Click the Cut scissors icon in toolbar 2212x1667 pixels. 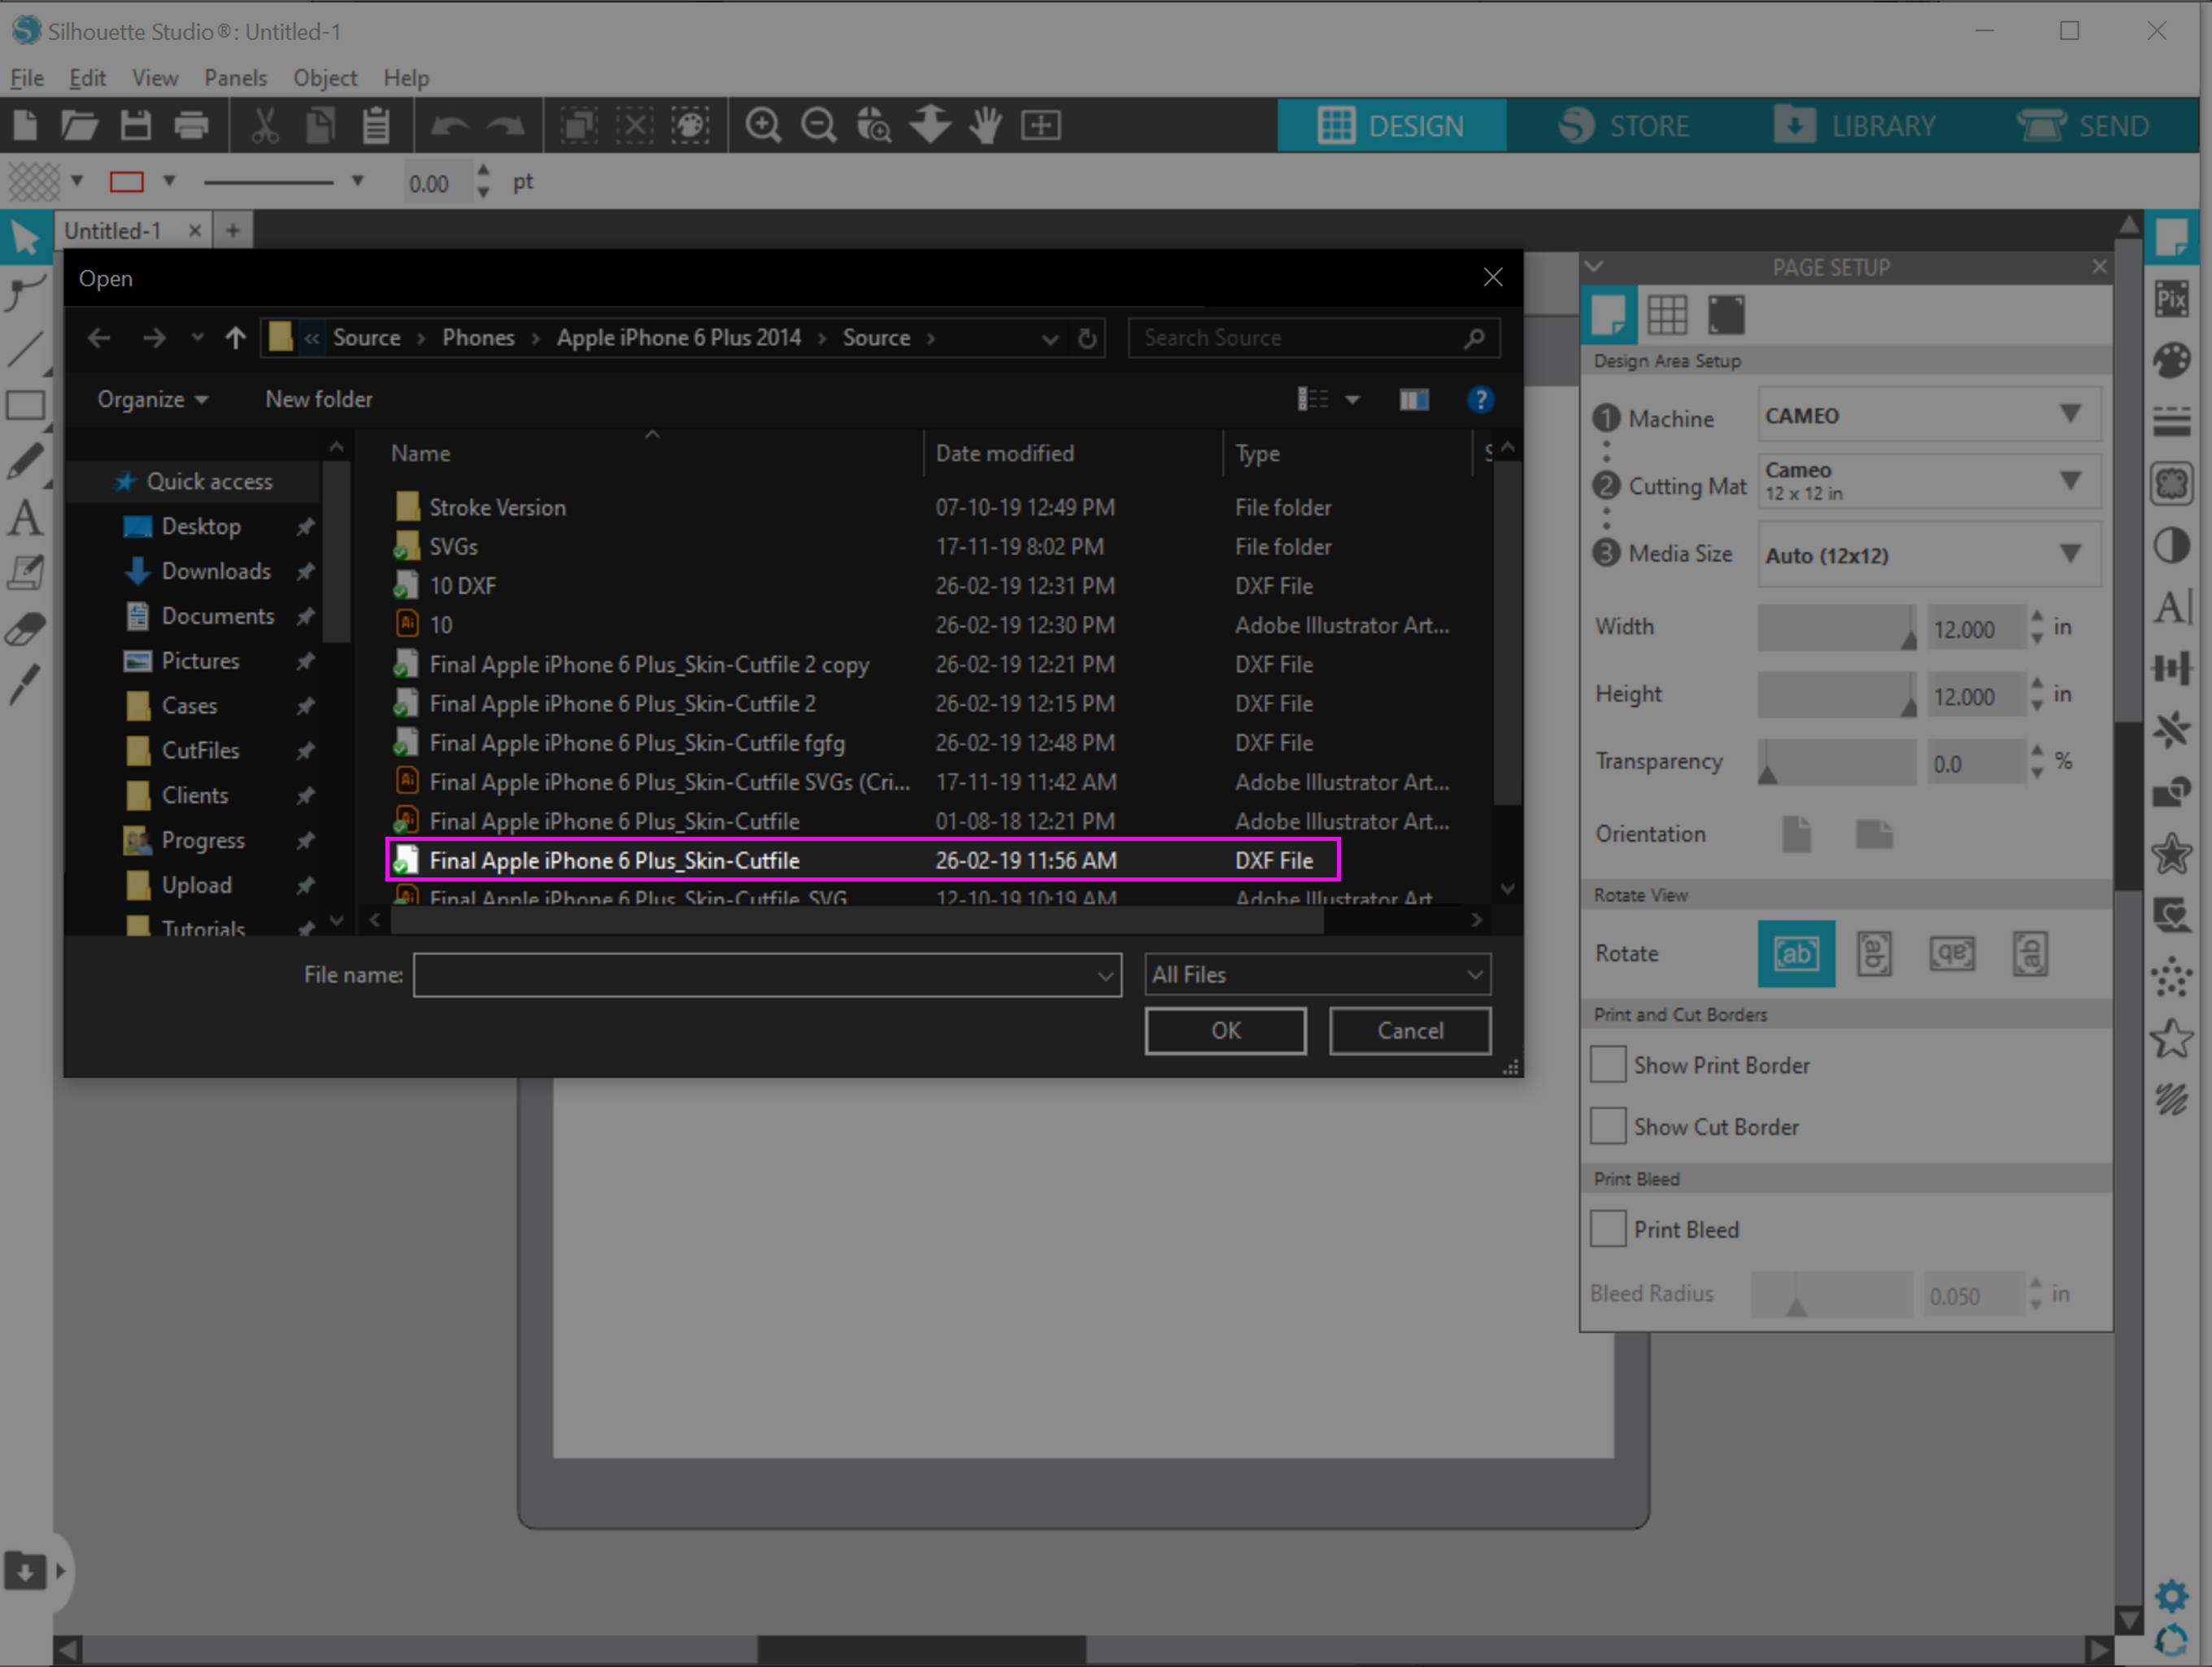click(265, 126)
